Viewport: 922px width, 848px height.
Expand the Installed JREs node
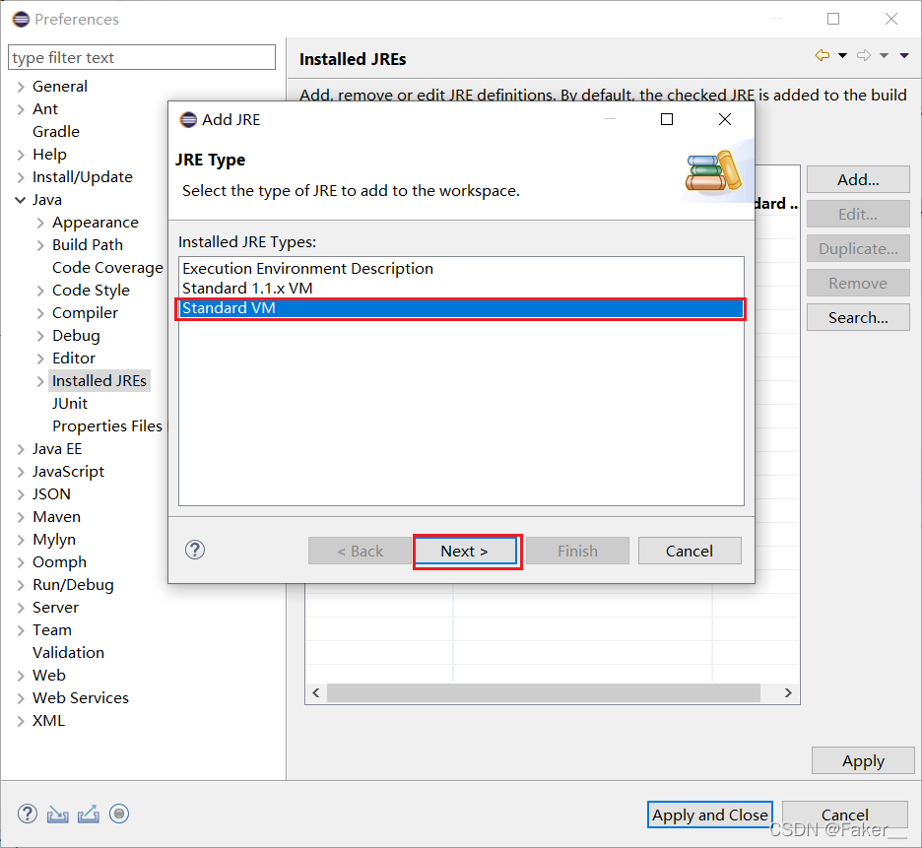coord(40,381)
